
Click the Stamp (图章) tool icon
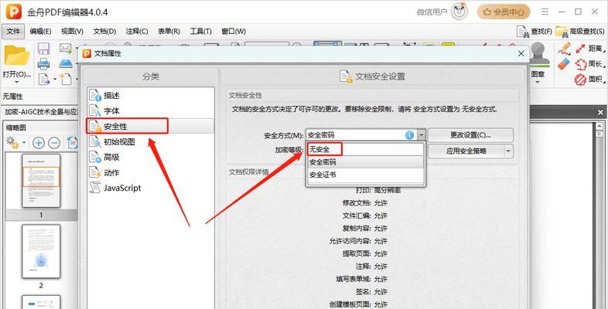539,54
